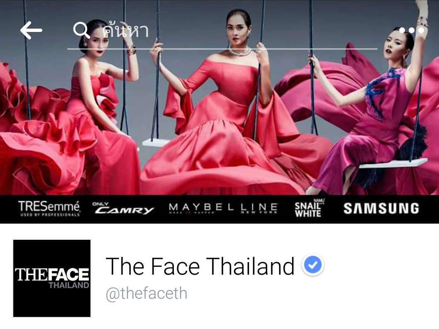Open The Face Thailand profile picture
The height and width of the screenshot is (329, 439).
pos(52,278)
